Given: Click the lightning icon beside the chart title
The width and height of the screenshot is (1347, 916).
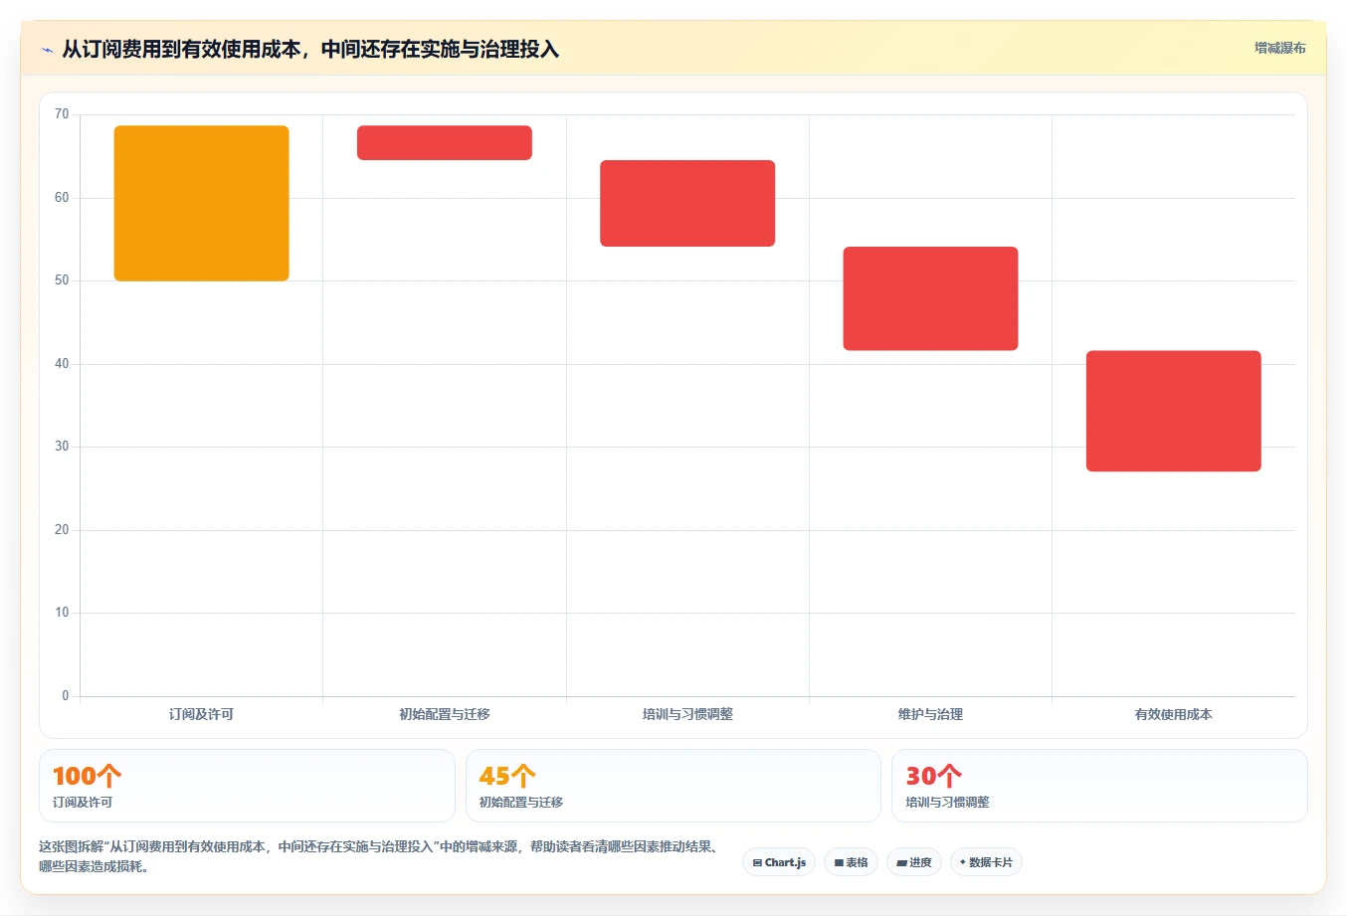Looking at the screenshot, I should pos(47,50).
